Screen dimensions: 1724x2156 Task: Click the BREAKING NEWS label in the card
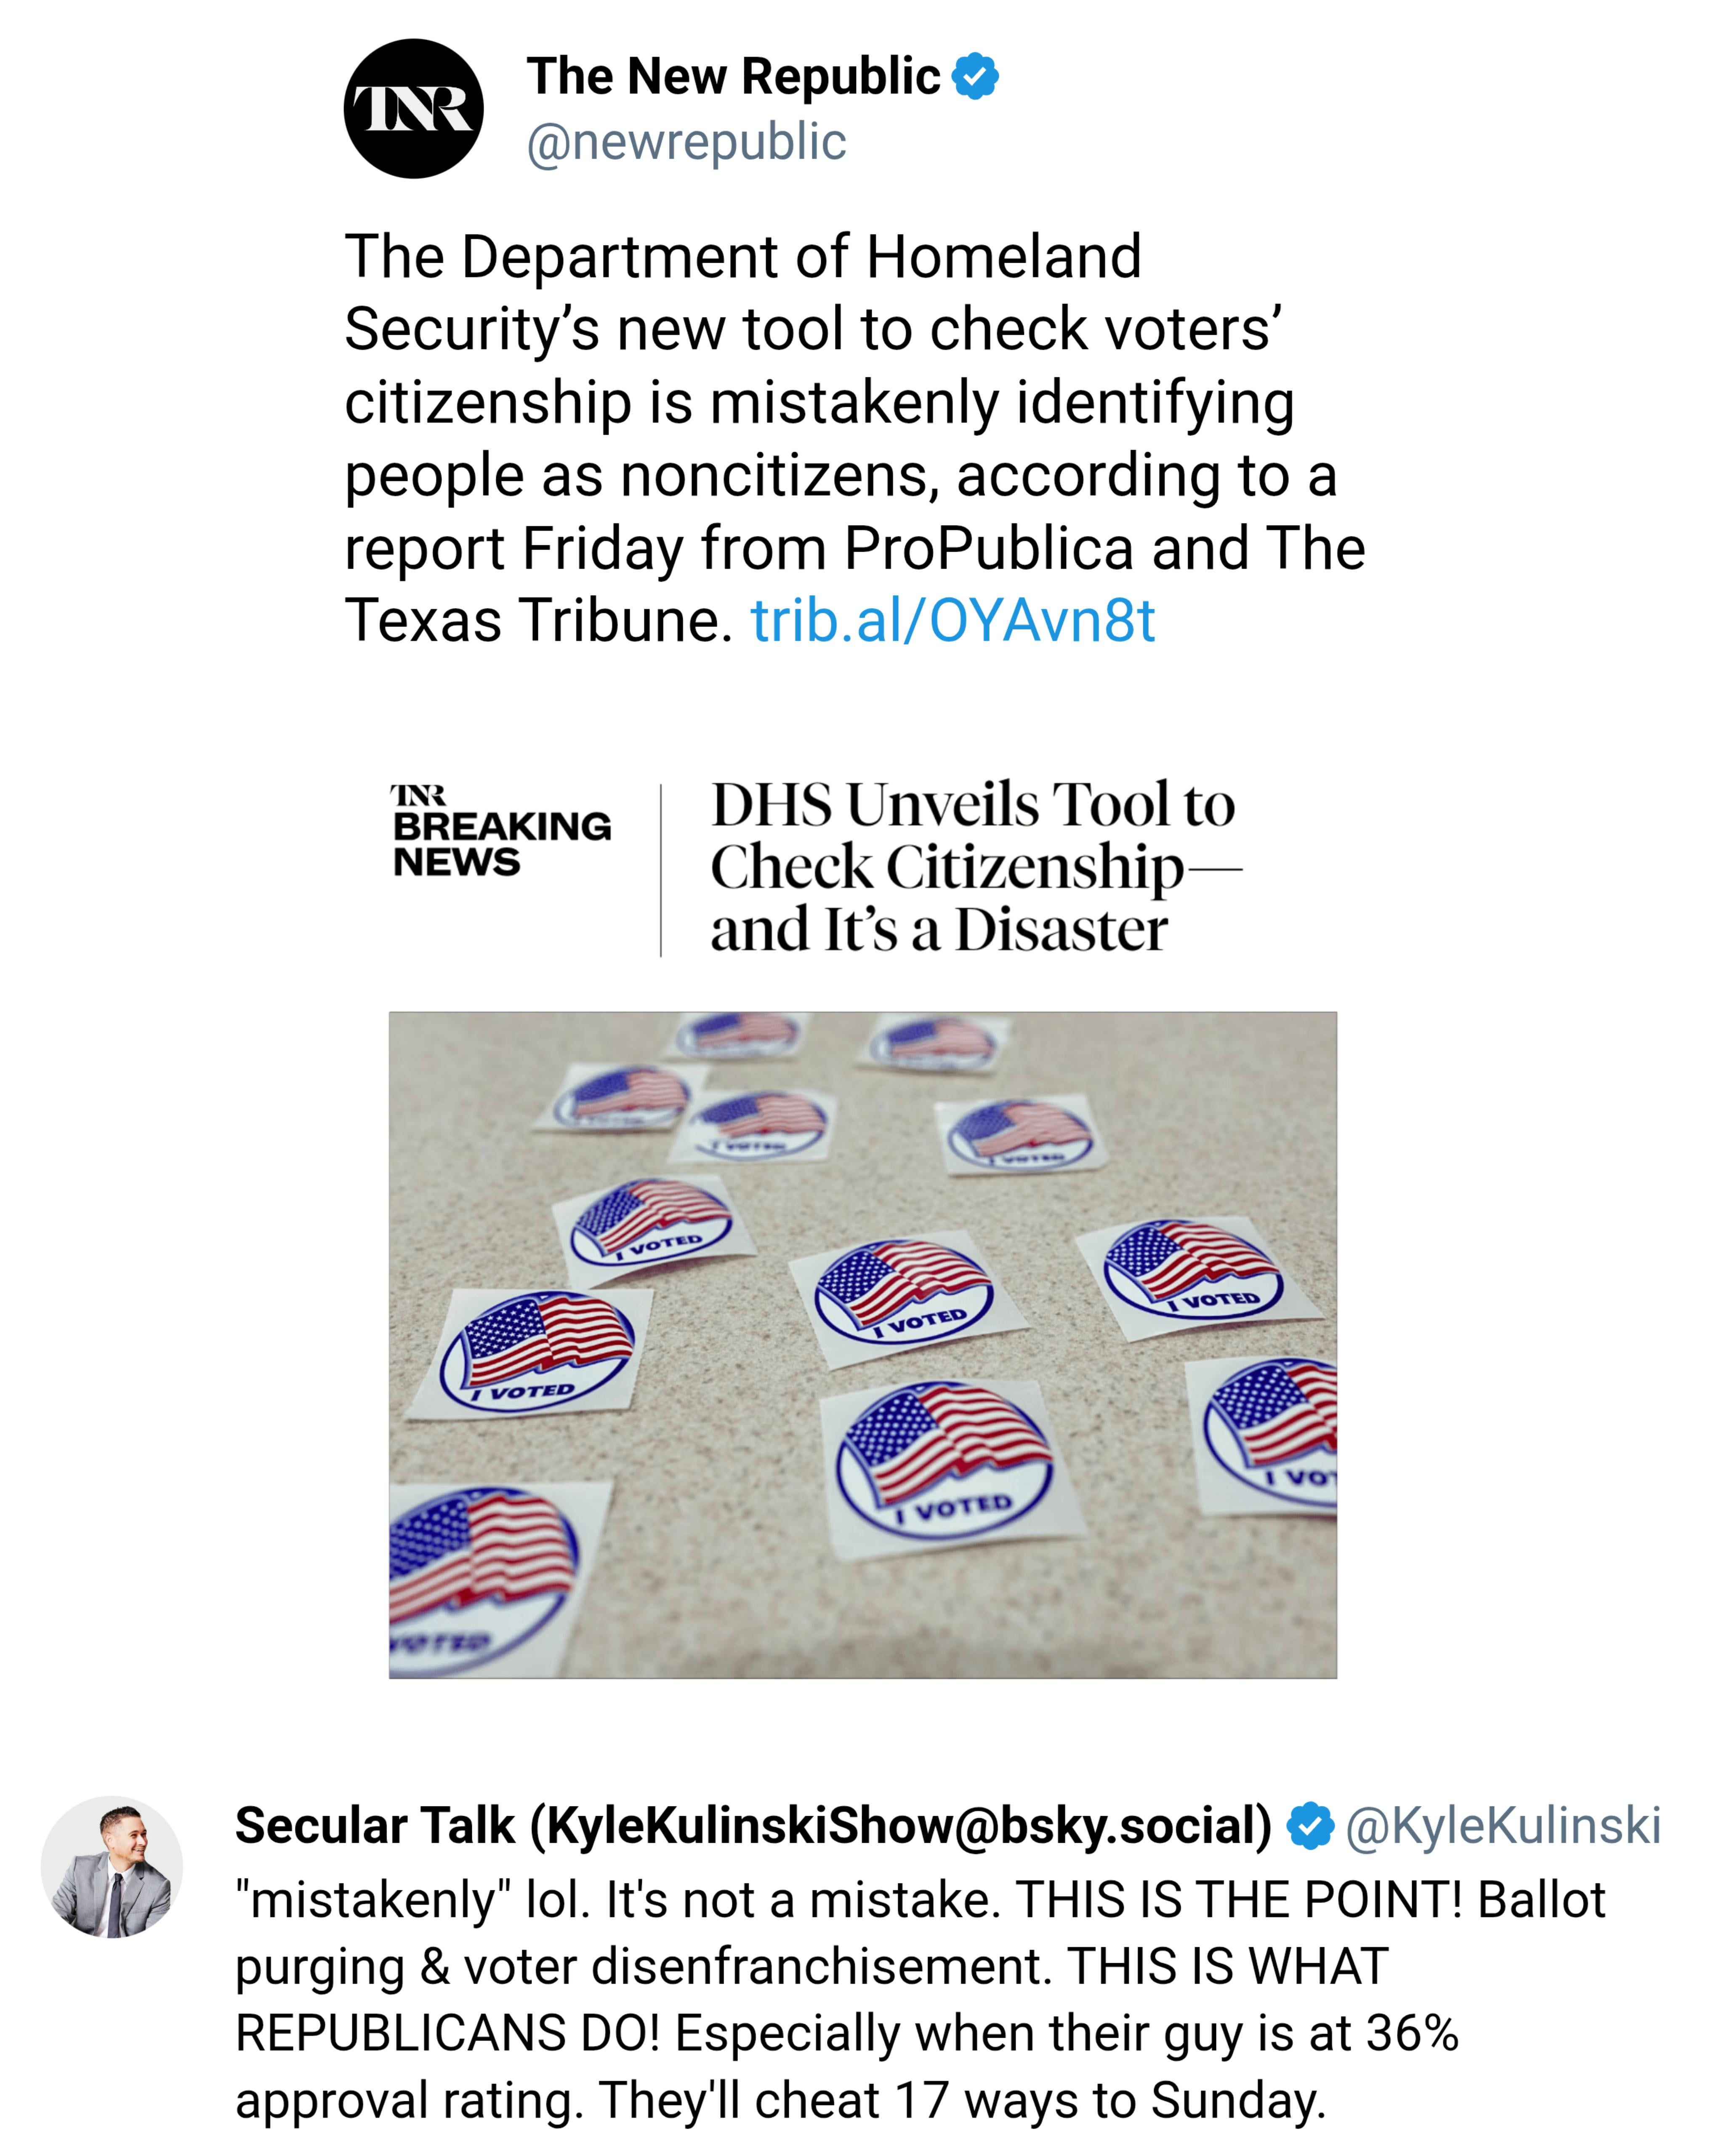tap(501, 844)
